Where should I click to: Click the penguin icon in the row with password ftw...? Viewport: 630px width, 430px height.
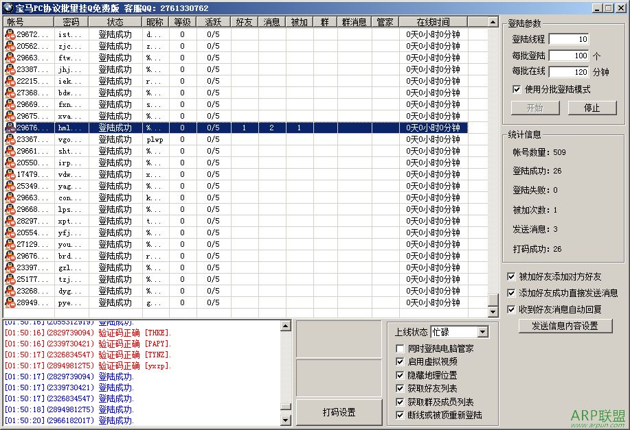point(10,58)
